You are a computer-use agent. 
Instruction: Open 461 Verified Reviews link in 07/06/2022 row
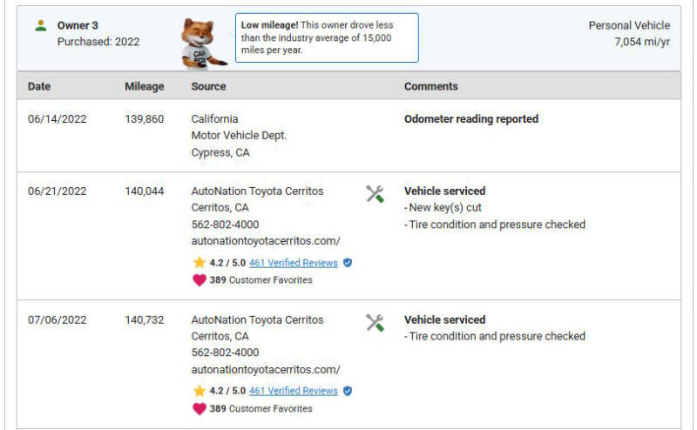click(293, 391)
